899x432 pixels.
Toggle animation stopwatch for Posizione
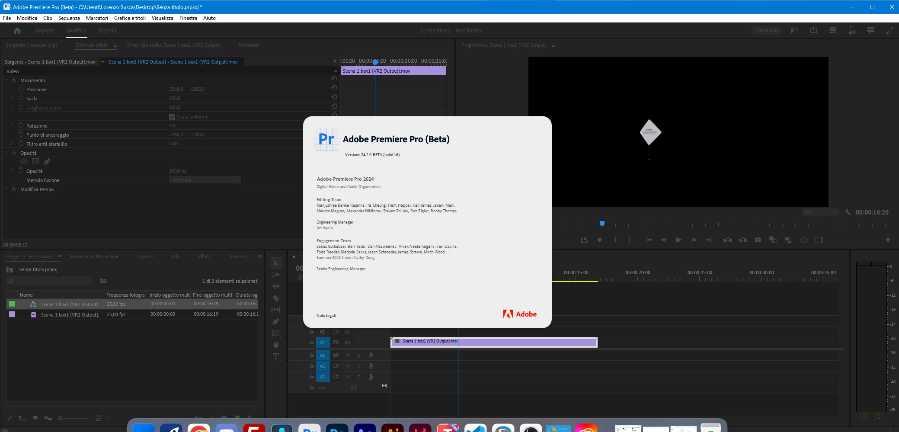coord(21,89)
